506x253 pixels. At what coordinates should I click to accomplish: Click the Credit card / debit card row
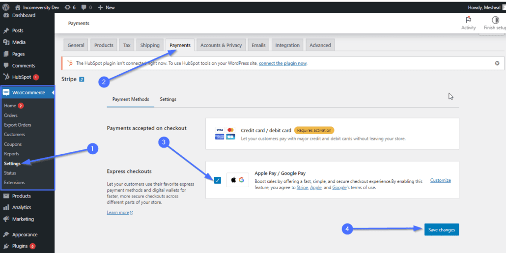coord(332,134)
